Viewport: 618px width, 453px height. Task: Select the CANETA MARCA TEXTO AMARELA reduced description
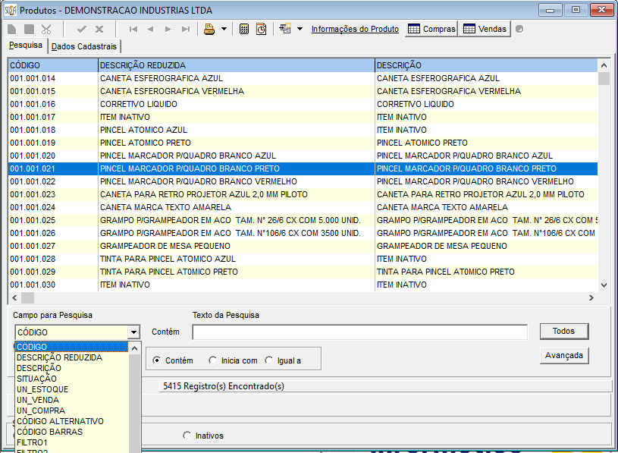[x=237, y=207]
